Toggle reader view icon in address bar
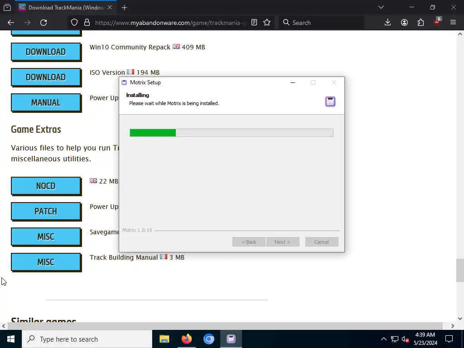 [x=254, y=23]
